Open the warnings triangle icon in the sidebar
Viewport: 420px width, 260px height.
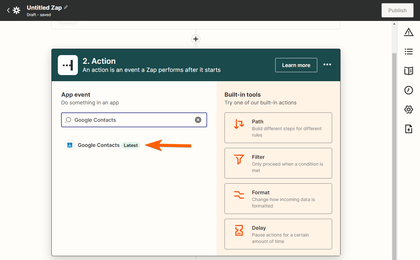pyautogui.click(x=409, y=32)
